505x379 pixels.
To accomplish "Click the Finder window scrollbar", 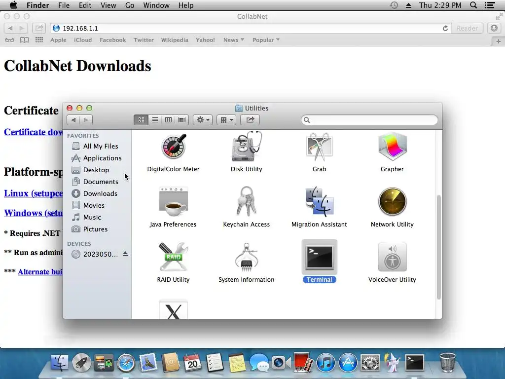I will tap(438, 247).
